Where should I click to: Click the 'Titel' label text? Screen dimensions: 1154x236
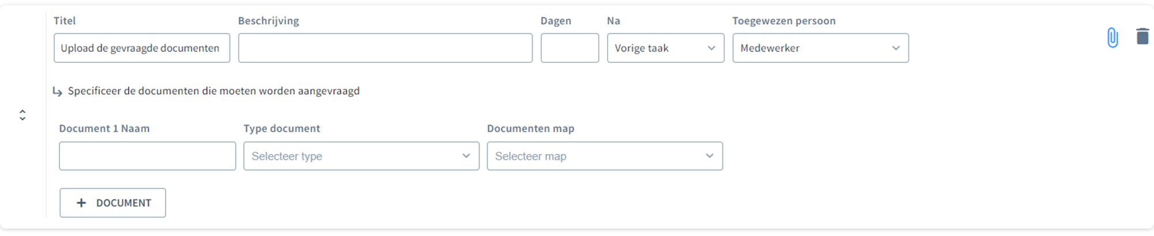(65, 21)
